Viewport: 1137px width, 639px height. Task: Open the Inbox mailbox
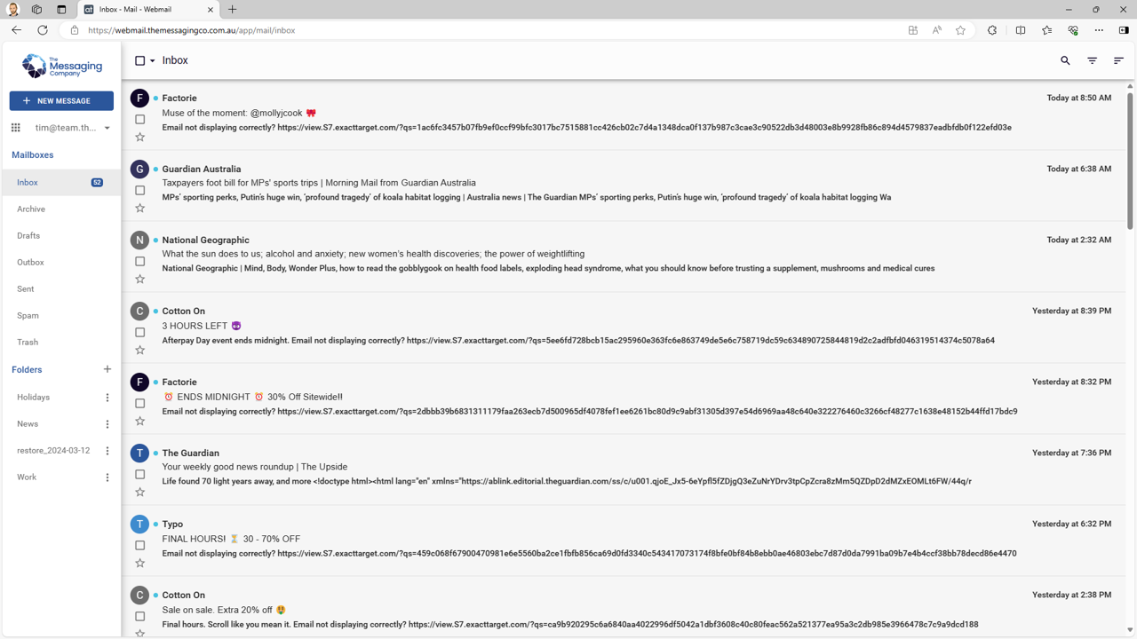click(61, 183)
